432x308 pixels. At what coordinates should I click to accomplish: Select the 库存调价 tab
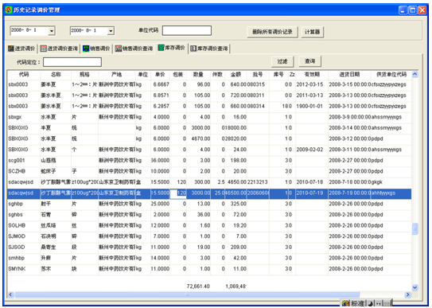[x=171, y=48]
